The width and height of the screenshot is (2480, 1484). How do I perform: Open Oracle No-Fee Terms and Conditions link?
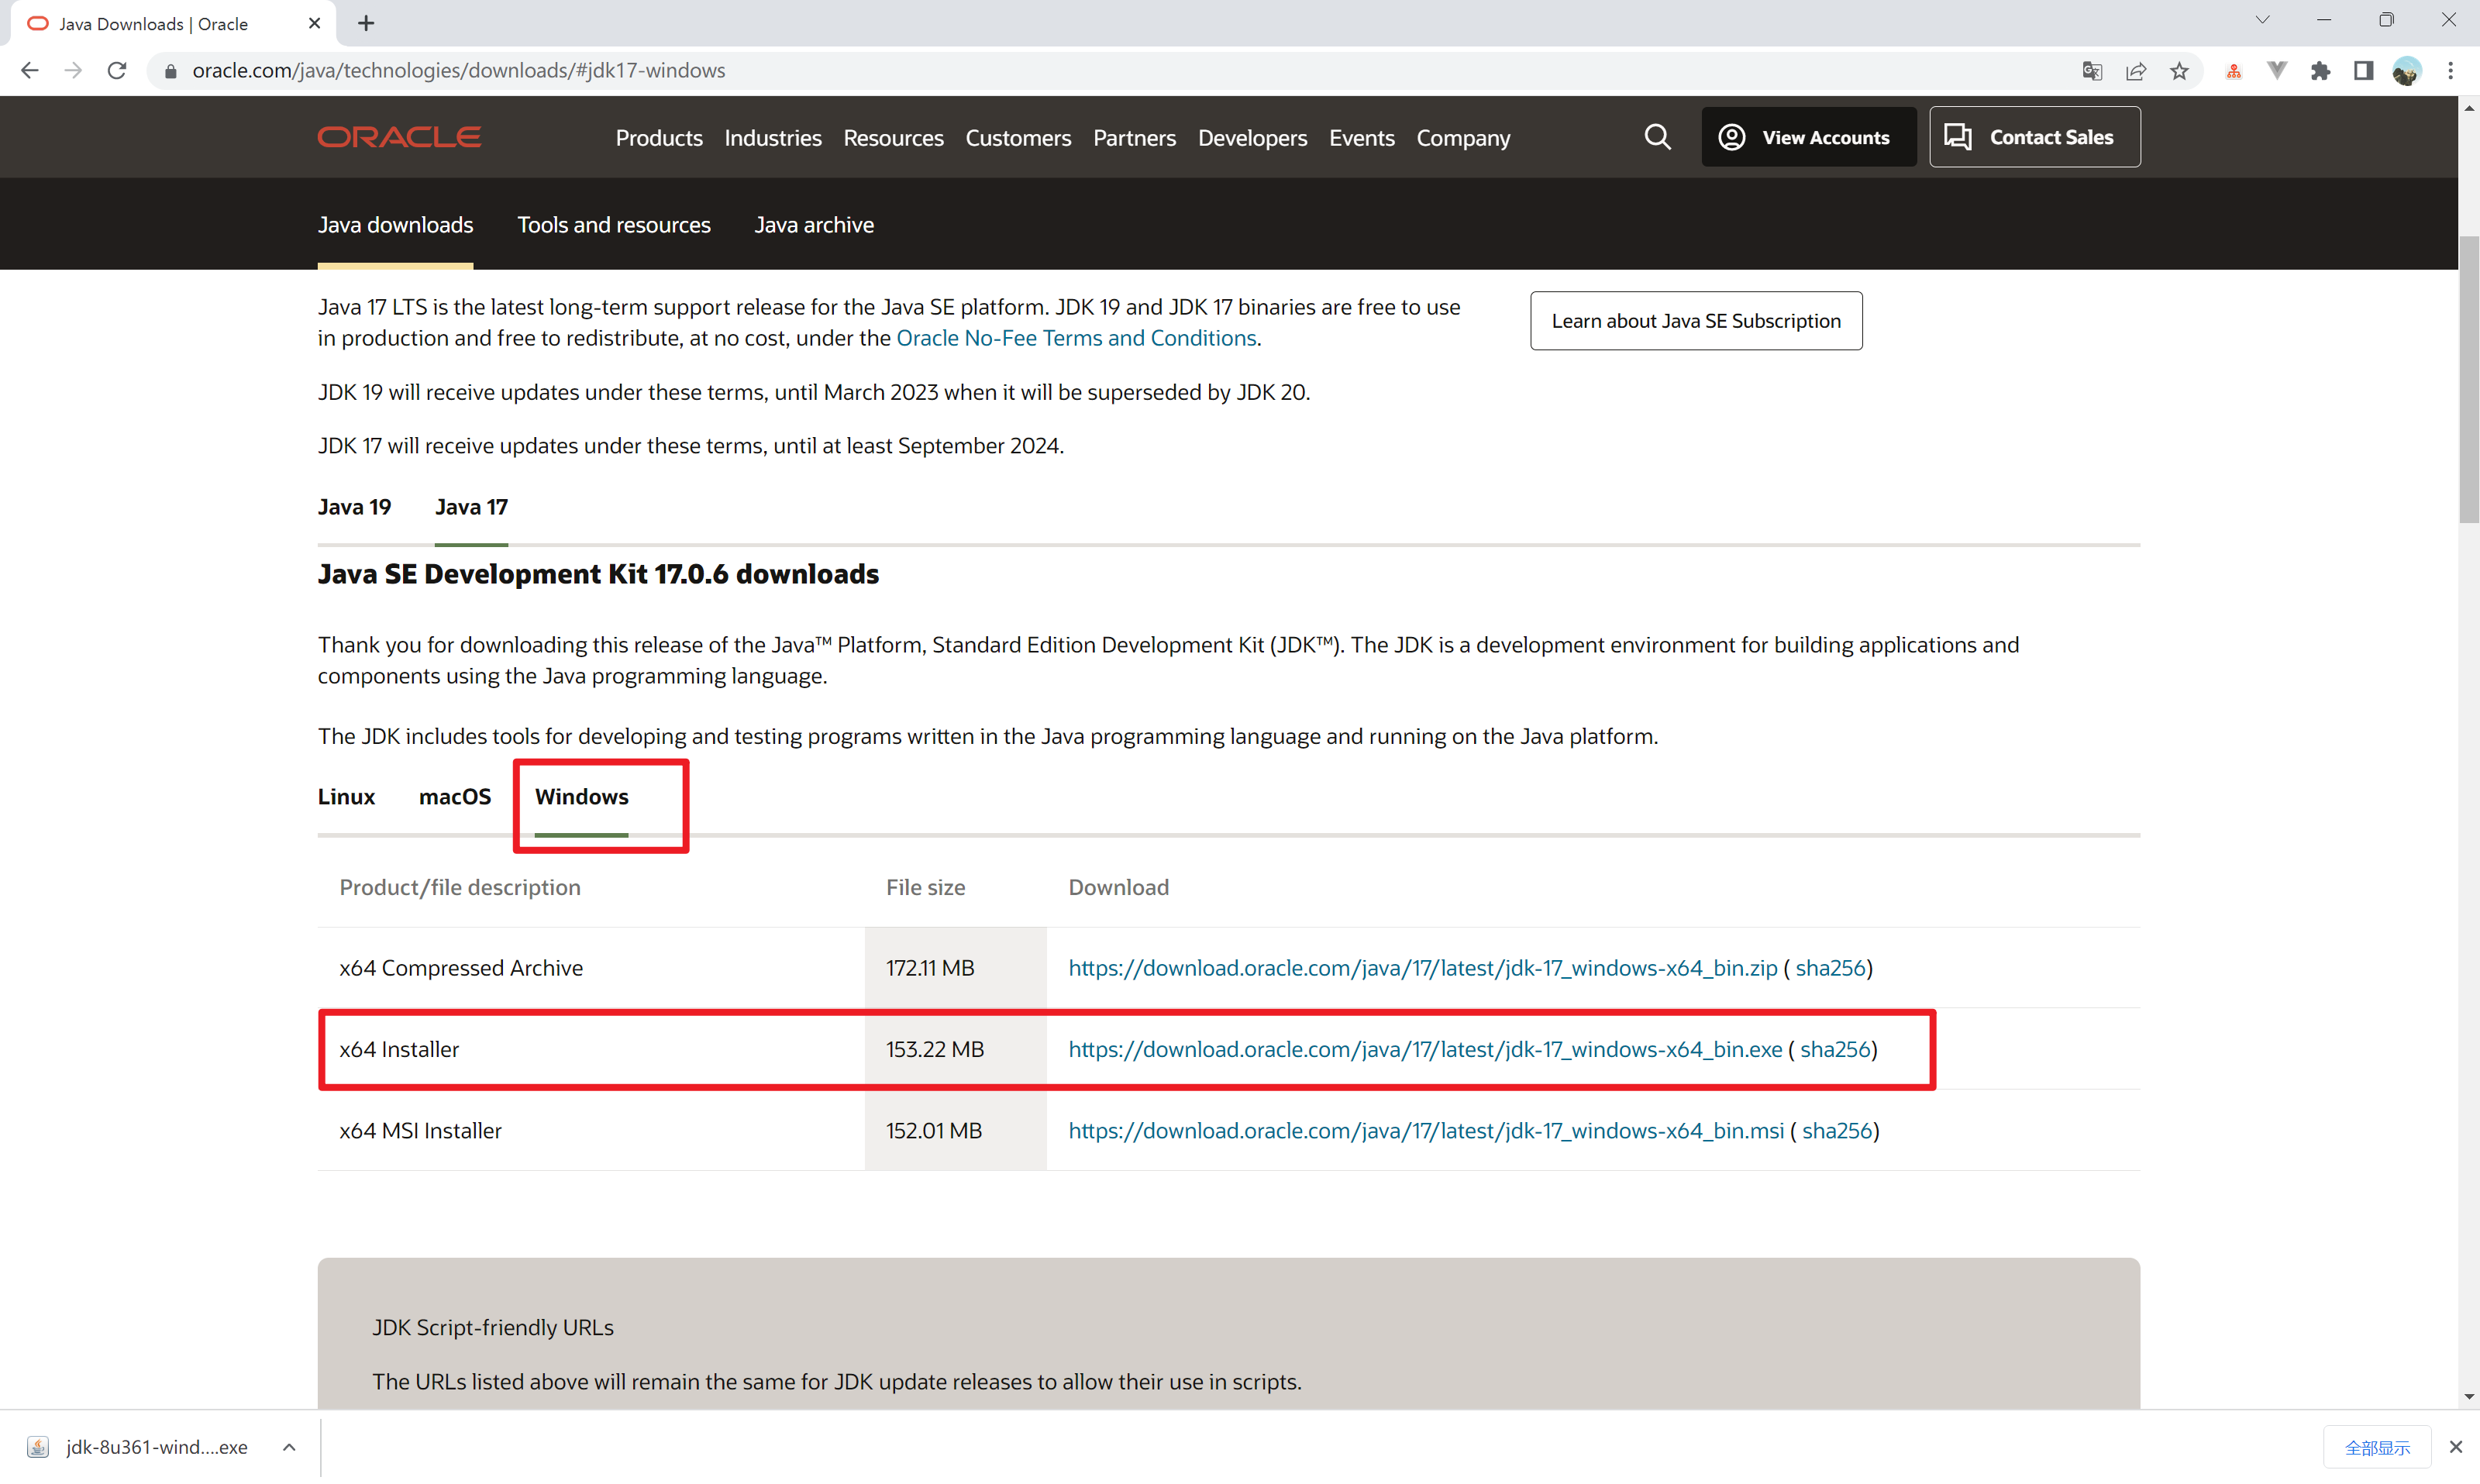pos(1077,338)
